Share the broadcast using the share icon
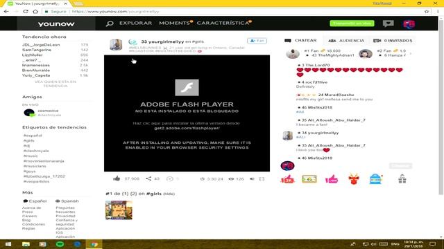This screenshot has height=249, width=444. [x=148, y=178]
